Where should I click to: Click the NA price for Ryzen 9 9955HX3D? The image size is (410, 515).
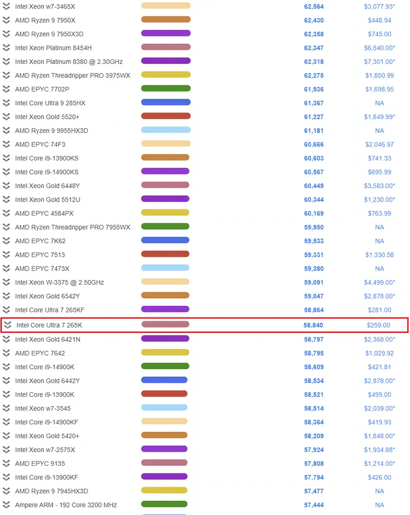pyautogui.click(x=380, y=131)
